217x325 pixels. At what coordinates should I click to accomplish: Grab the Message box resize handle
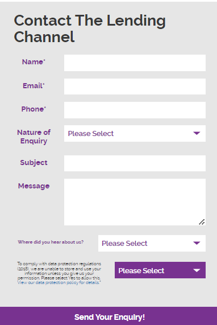click(x=202, y=222)
